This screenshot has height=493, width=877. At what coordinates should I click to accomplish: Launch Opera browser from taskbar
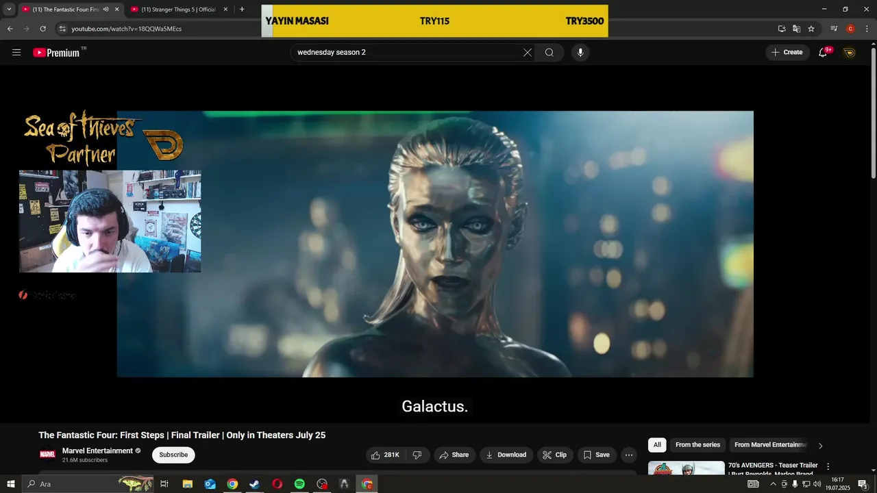pos(277,484)
